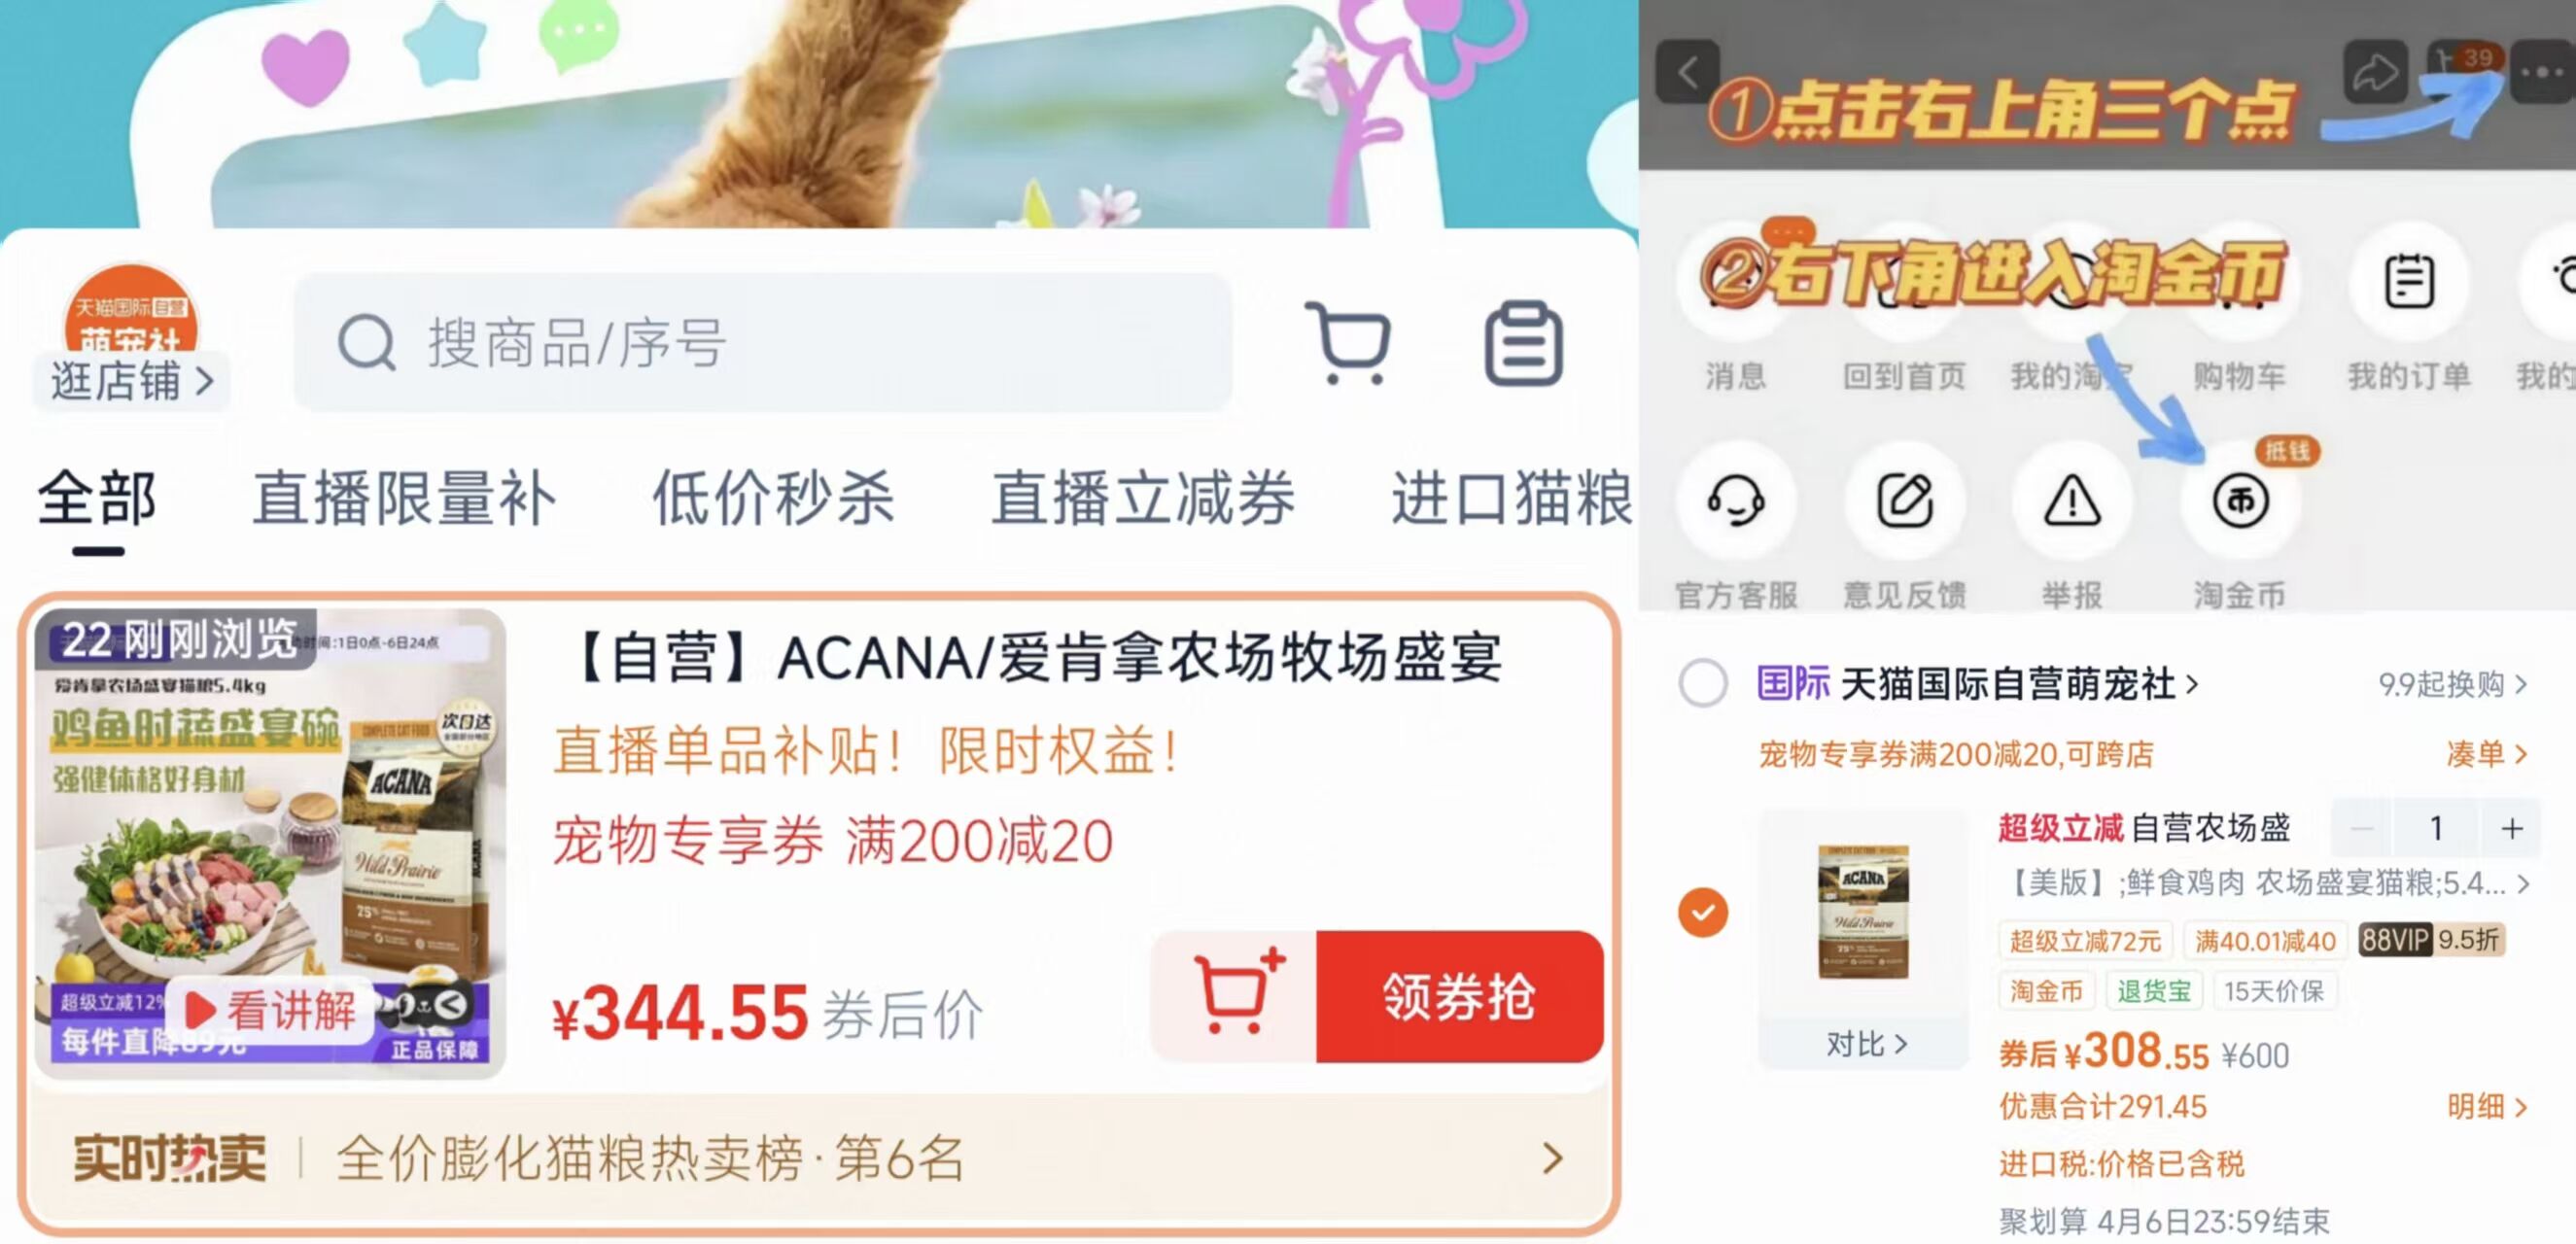Screen dimensions: 2576x1244
Task: Open the orders clipboard icon
Action: click(x=1523, y=343)
